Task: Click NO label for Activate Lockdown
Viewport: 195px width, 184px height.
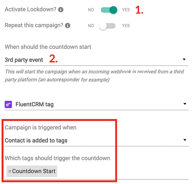Action: click(x=91, y=10)
